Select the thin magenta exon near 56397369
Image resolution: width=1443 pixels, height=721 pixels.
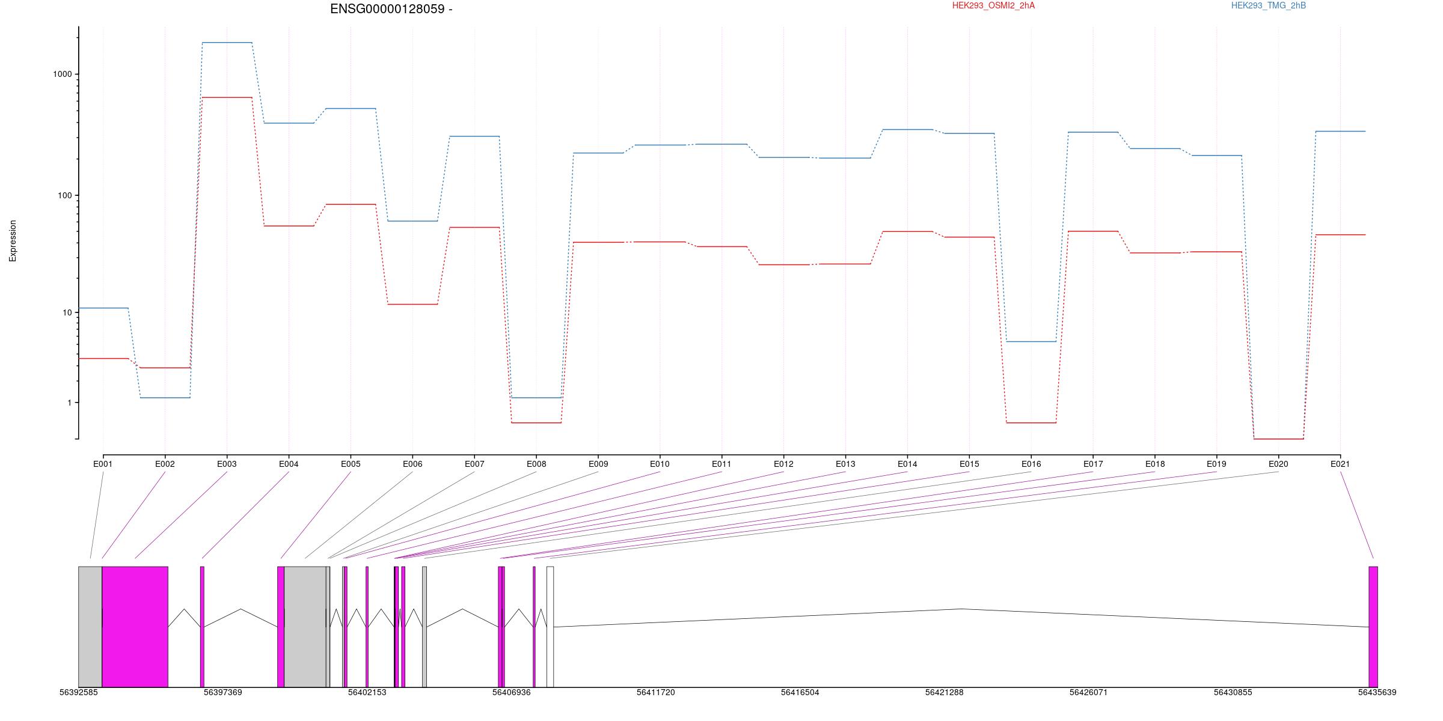(x=202, y=627)
